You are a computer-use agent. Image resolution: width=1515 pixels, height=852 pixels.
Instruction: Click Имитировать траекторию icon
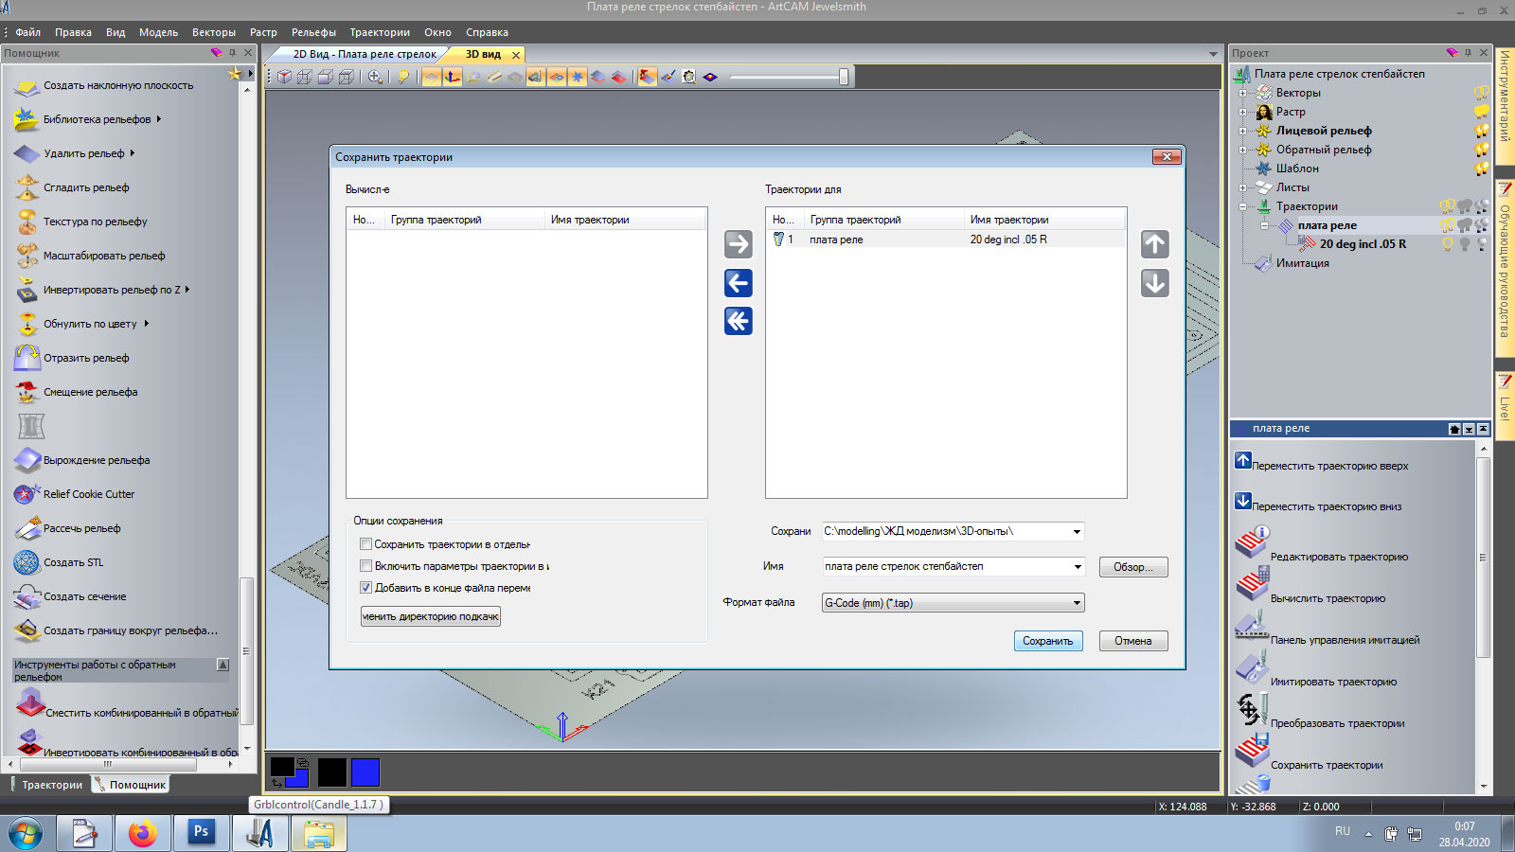coord(1252,668)
